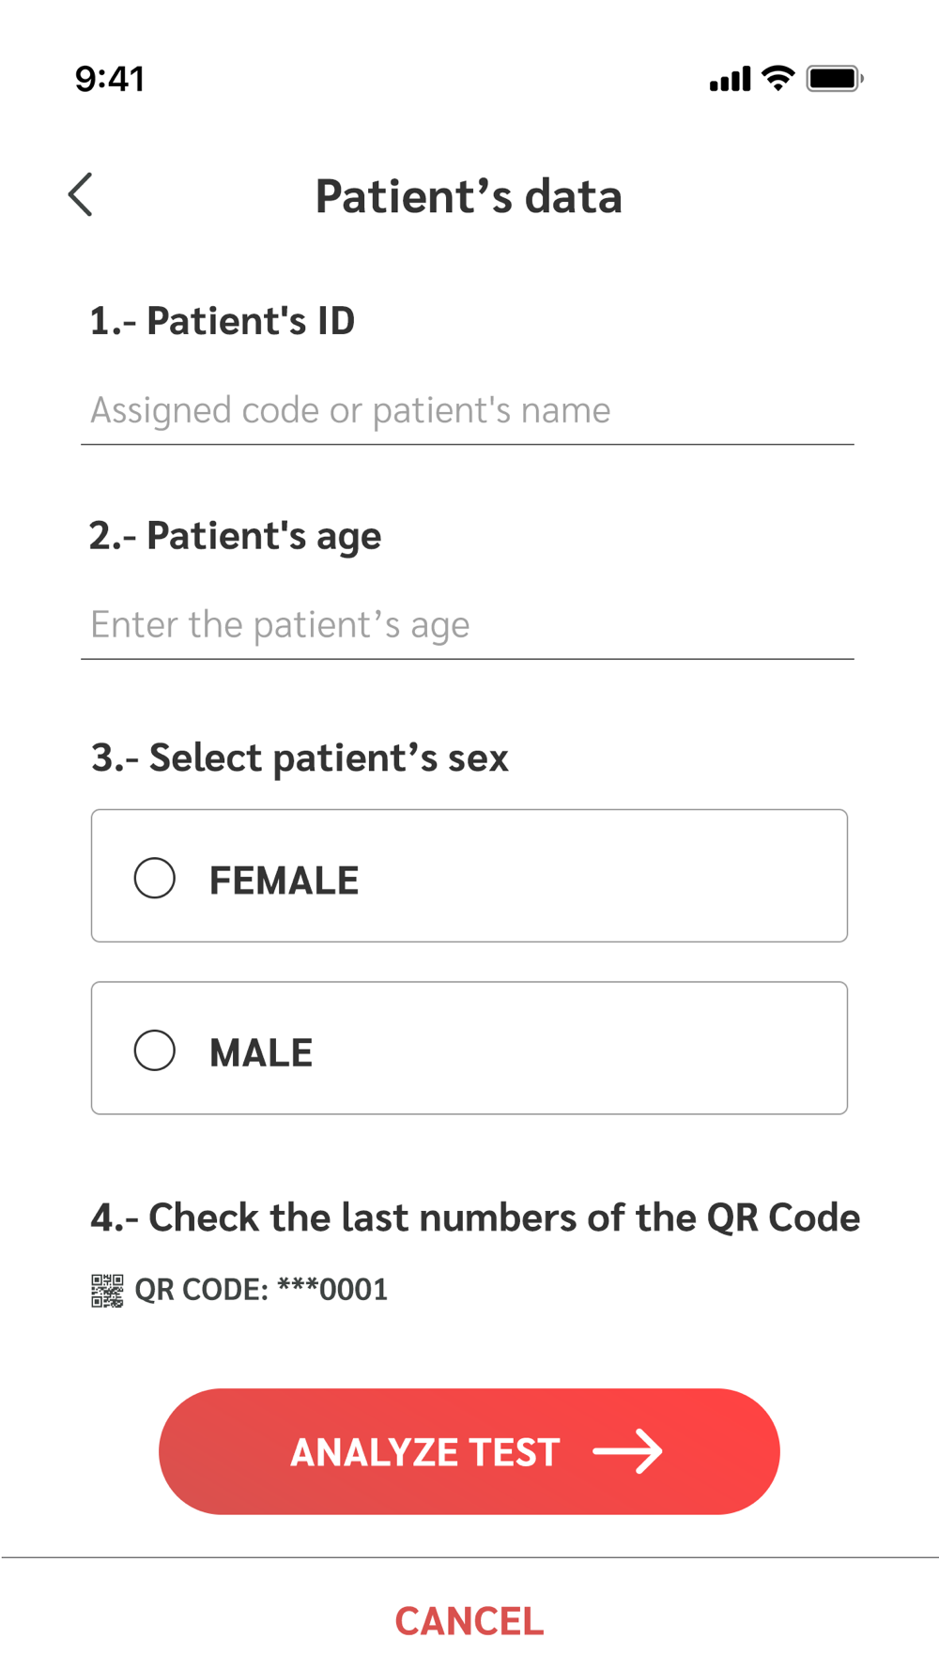
Task: Tap the QR CODE ***0001 text
Action: [x=261, y=1290]
